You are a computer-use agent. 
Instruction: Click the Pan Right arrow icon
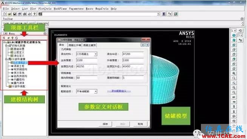pyautogui.click(x=234, y=102)
